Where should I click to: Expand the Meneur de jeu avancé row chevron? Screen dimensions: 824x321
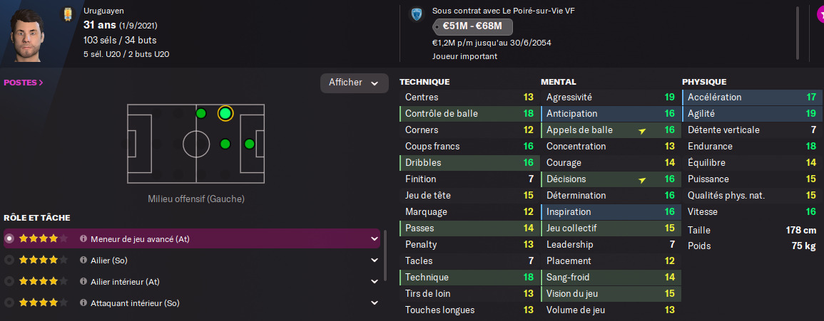coord(375,239)
